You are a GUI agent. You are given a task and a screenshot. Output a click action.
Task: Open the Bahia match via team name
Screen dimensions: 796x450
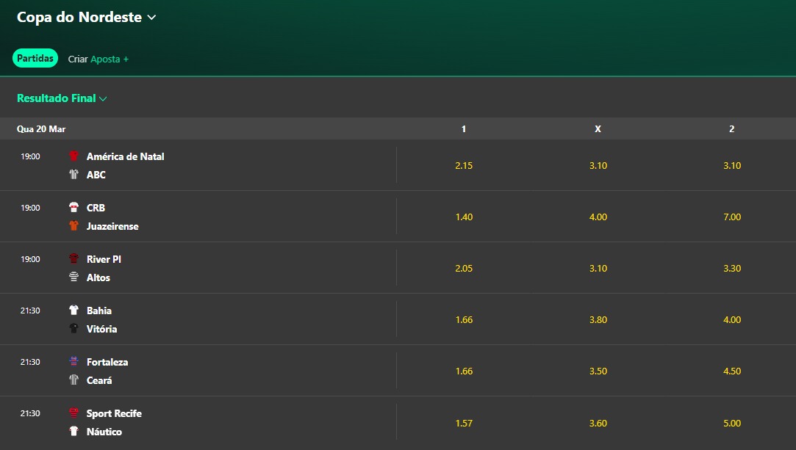click(99, 311)
